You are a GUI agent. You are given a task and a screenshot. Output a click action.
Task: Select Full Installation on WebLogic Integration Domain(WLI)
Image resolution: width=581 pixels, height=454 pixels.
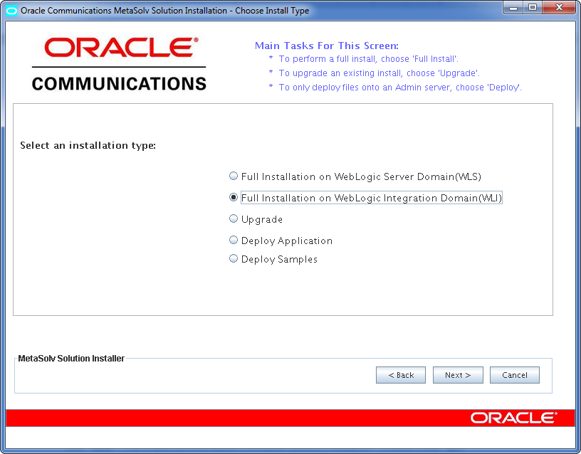point(234,197)
